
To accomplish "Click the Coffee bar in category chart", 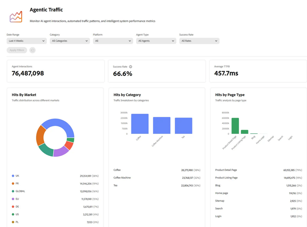I will [x=140, y=124].
